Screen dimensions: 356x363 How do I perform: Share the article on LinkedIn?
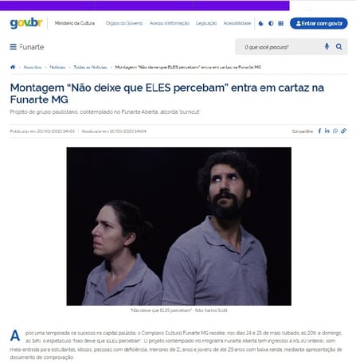pyautogui.click(x=327, y=131)
